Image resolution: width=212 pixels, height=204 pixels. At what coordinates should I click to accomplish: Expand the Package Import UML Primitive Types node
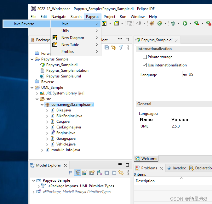click(38, 186)
